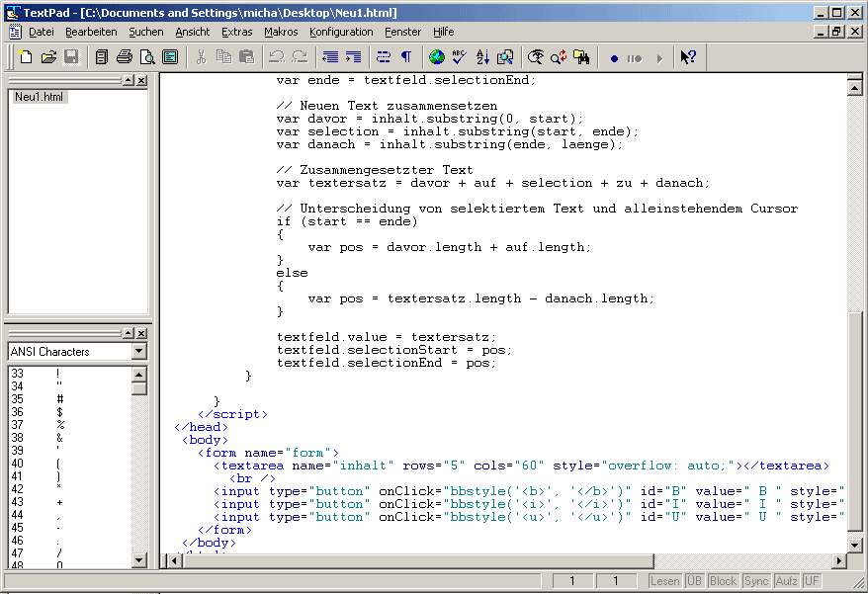Open the ANSI Characters dropdown
This screenshot has width=868, height=594.
tap(138, 352)
